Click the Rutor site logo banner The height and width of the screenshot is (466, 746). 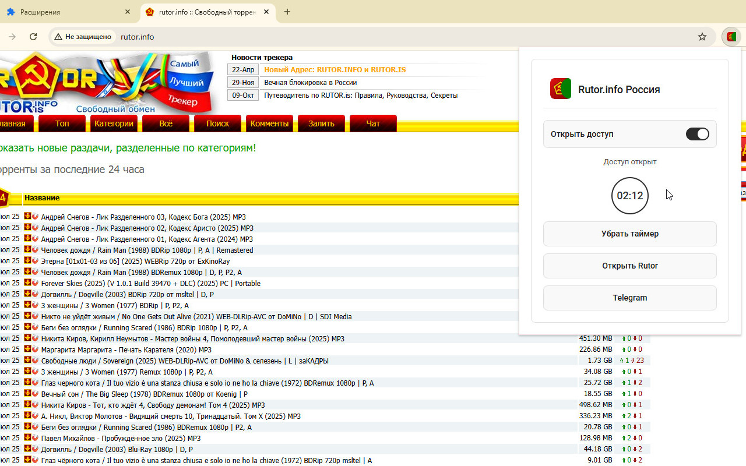click(x=106, y=82)
